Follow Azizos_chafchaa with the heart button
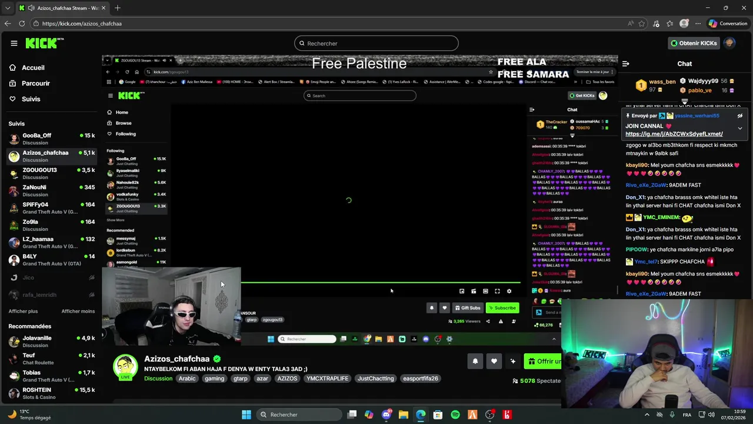The width and height of the screenshot is (753, 424). tap(494, 362)
